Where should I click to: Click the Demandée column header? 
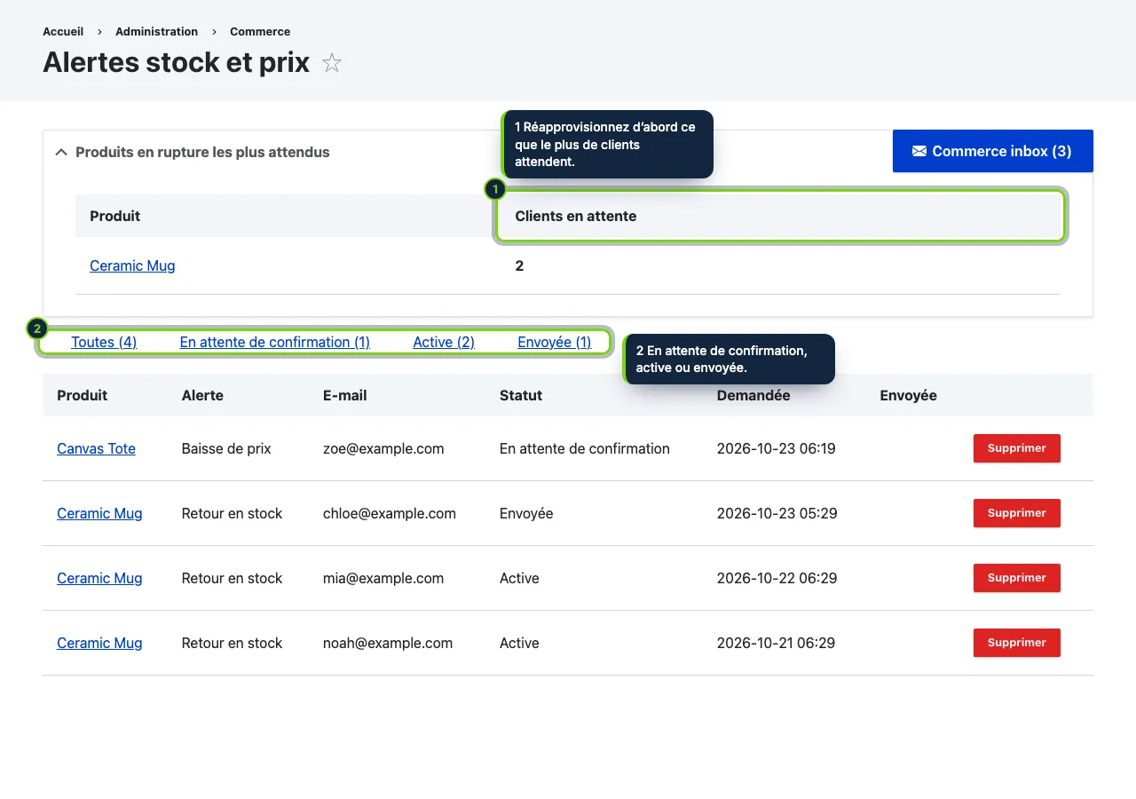click(x=753, y=395)
